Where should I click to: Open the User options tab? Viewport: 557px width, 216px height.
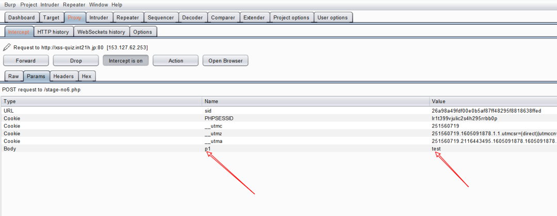coord(333,17)
